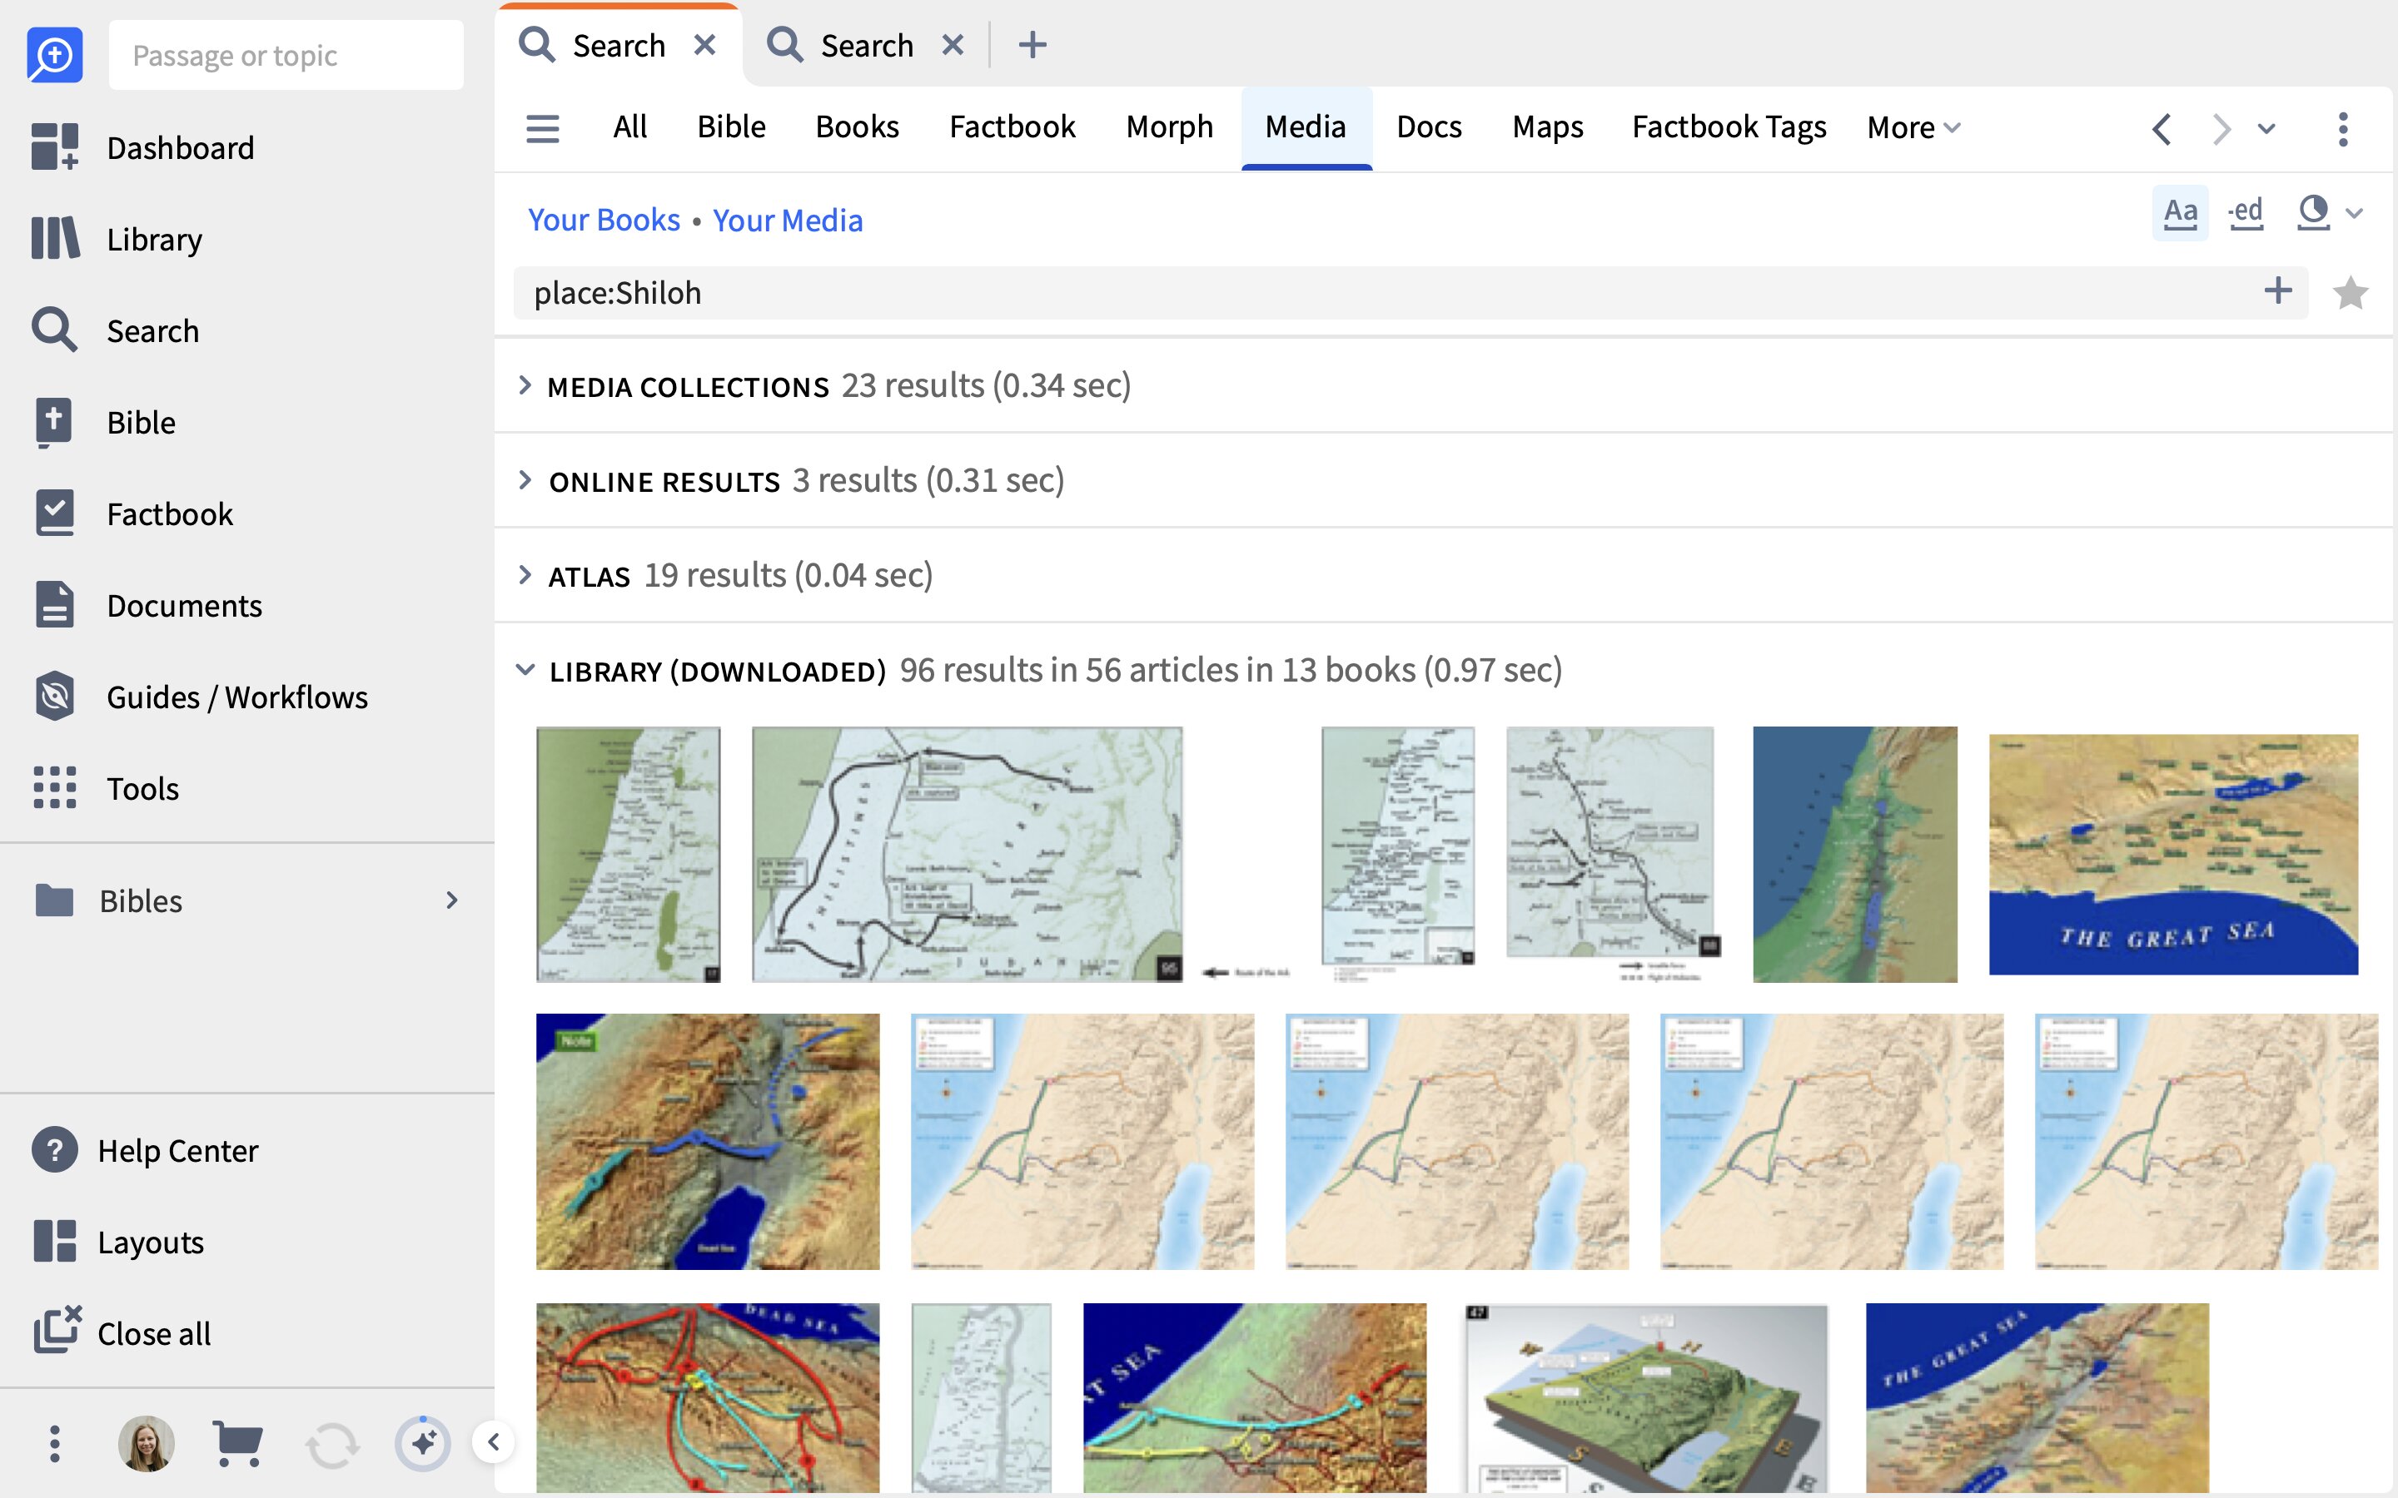Collapse the Library (Downloaded) section
The image size is (2398, 1498).
[525, 671]
